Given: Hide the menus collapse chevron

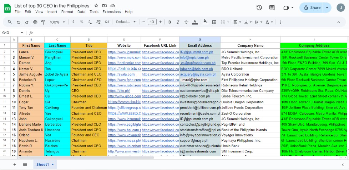Looking at the screenshot, I should coord(339,22).
